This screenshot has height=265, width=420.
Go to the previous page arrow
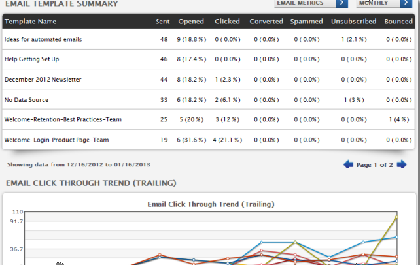[x=348, y=164]
